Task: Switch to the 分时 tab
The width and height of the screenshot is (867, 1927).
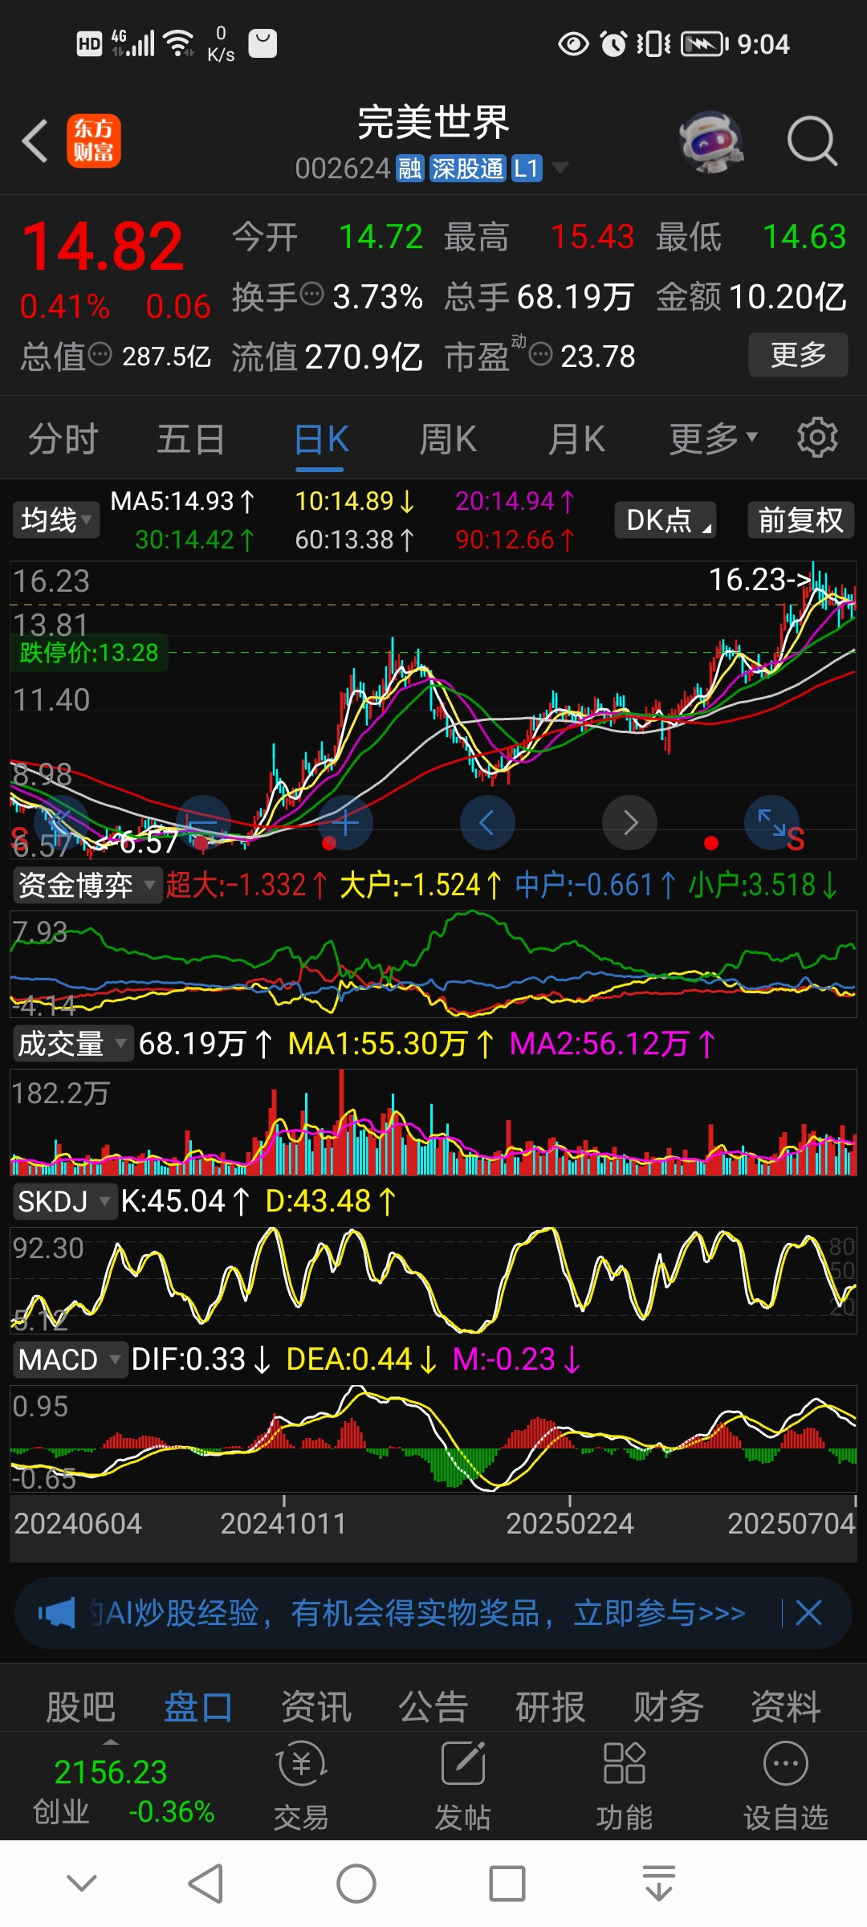Action: click(x=63, y=439)
